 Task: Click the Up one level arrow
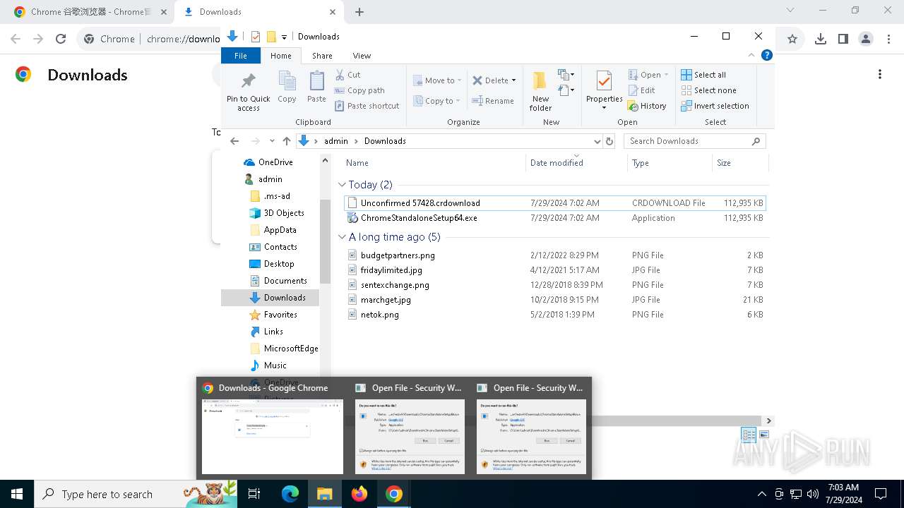(x=286, y=141)
